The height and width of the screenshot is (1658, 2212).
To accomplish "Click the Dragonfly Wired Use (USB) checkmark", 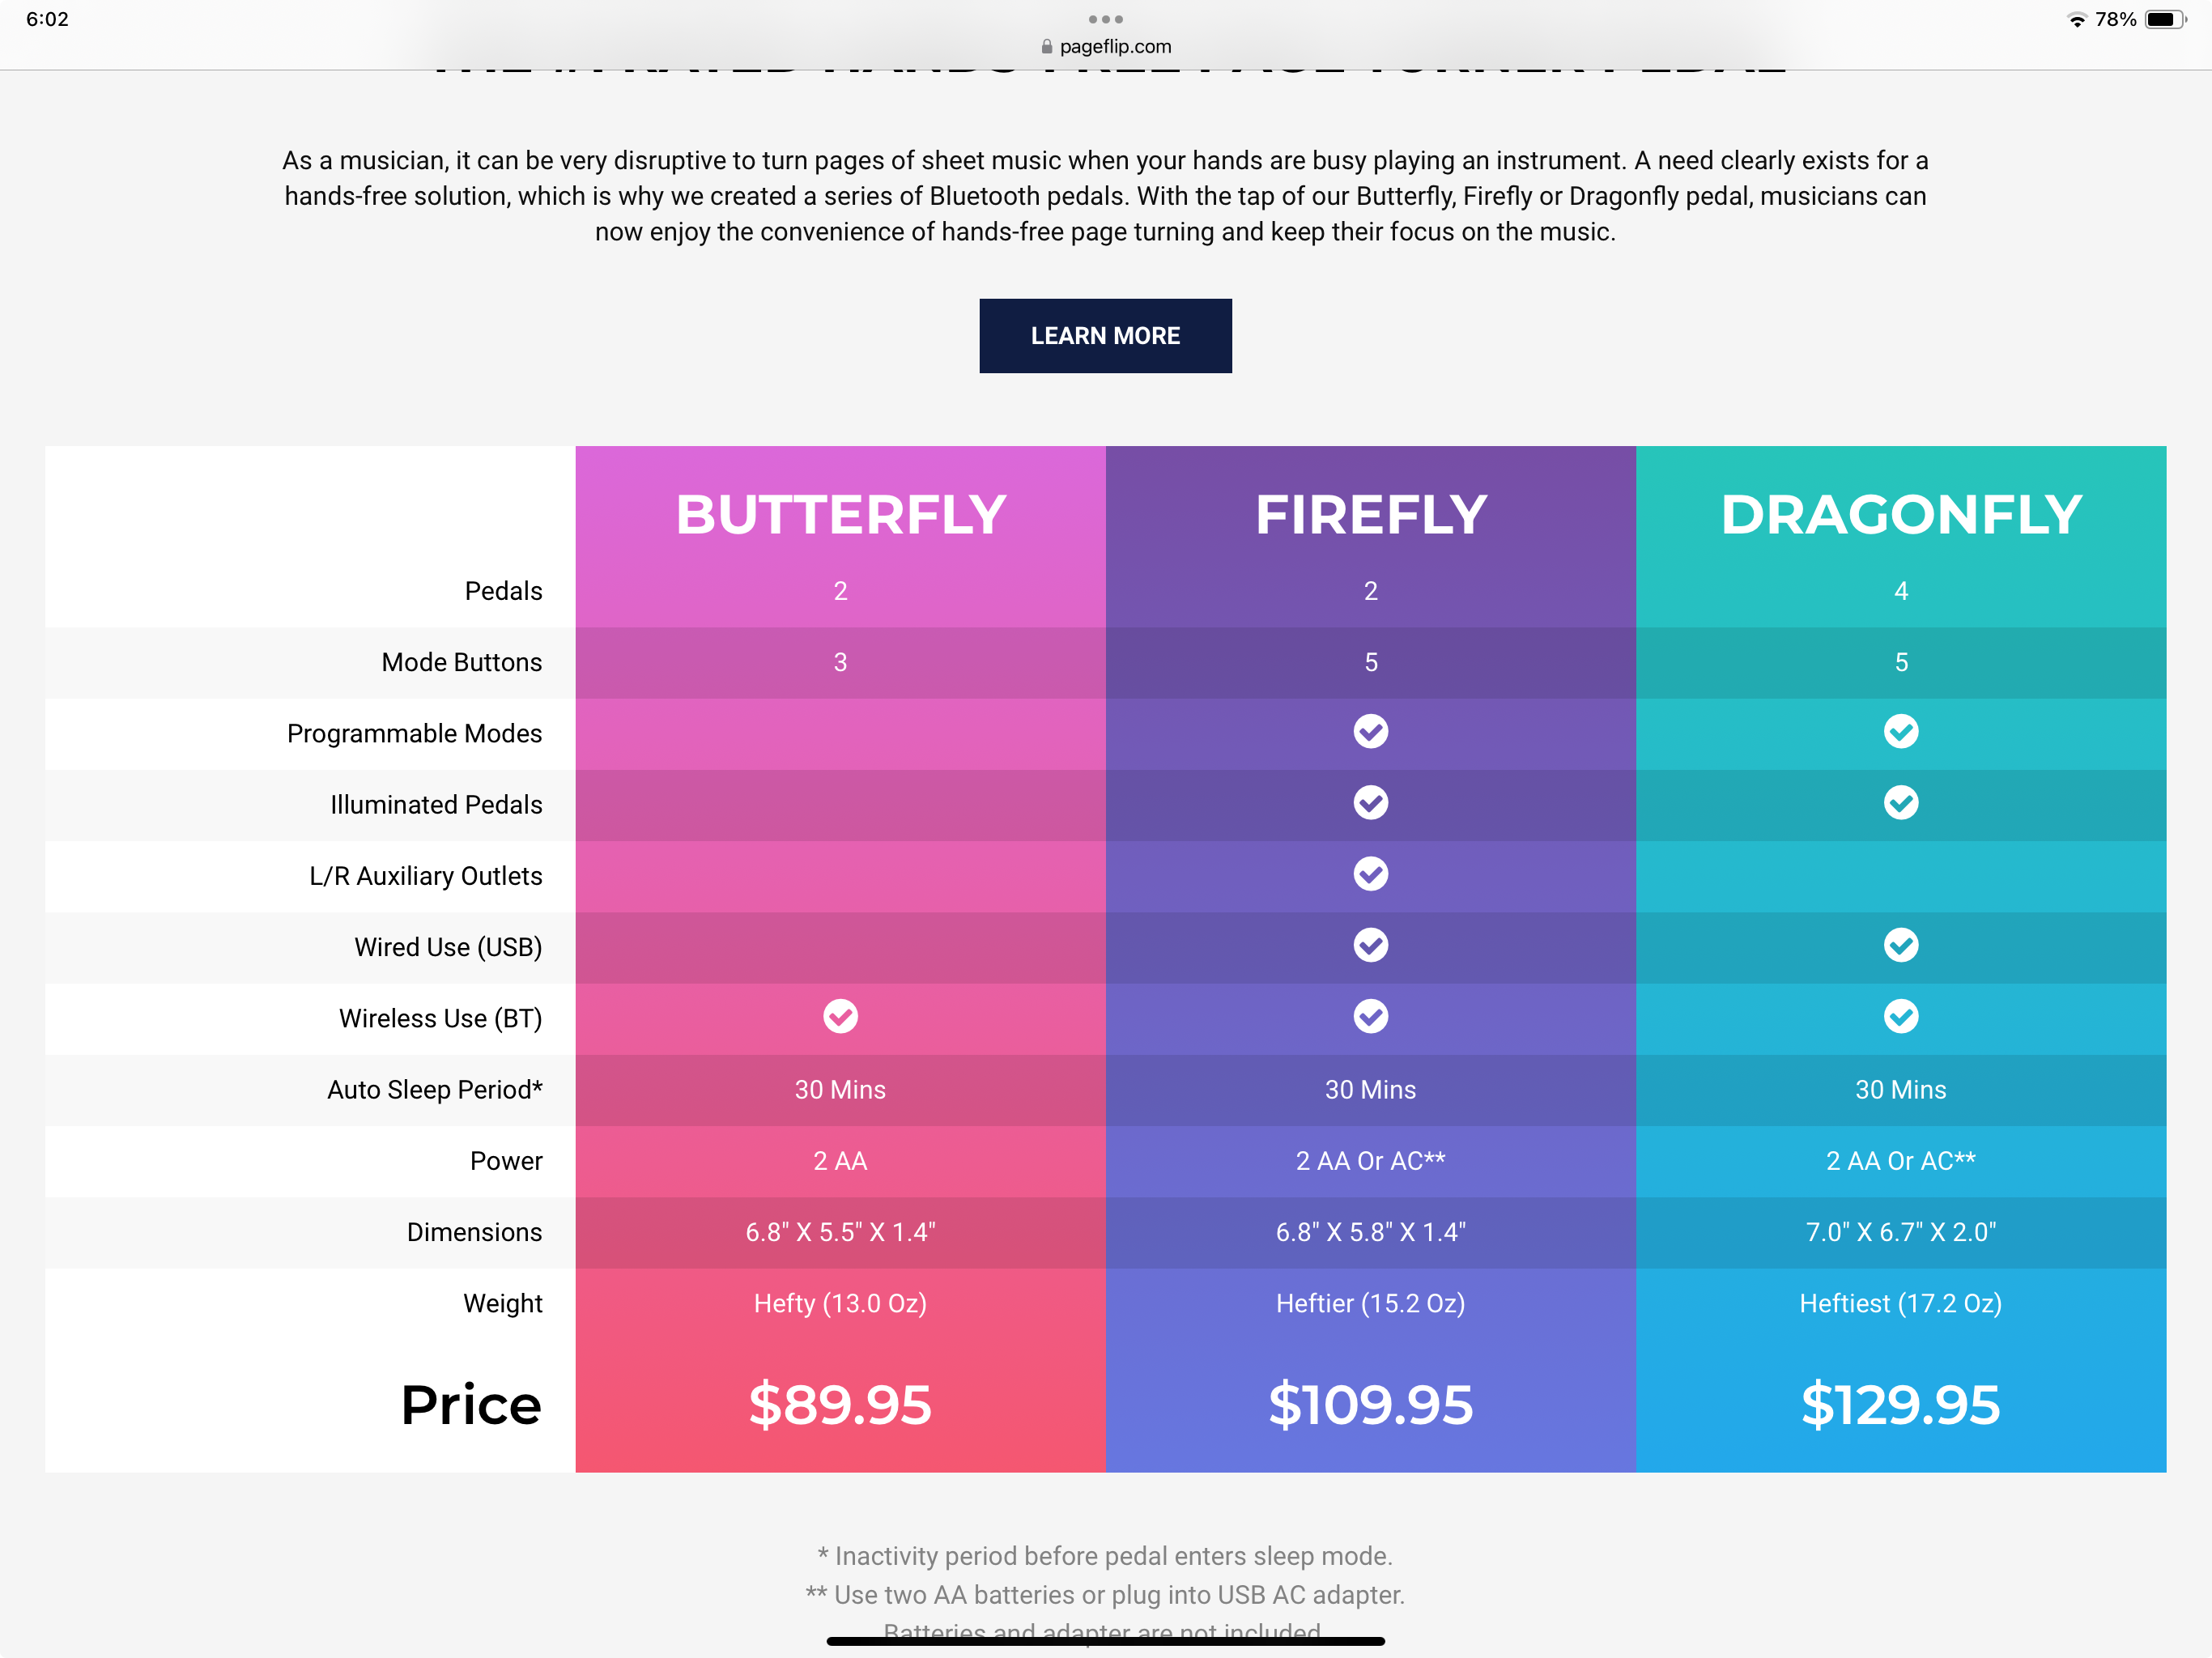I will (x=1900, y=945).
